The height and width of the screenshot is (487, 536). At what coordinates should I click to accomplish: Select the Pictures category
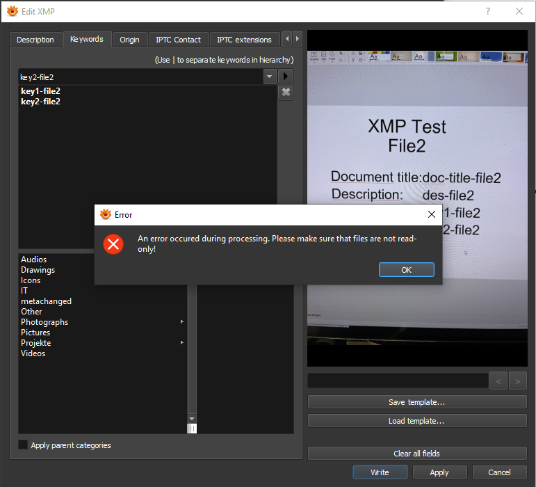point(35,333)
